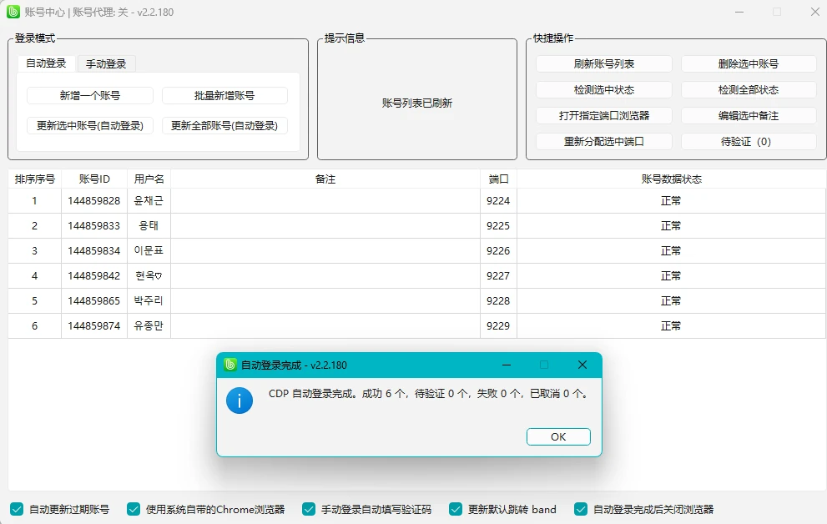This screenshot has width=827, height=524.
Task: Switch to the 手动登录 tab
Action: point(107,64)
